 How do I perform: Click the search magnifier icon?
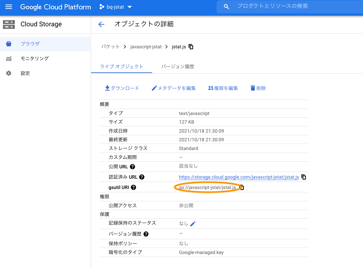[x=226, y=7]
